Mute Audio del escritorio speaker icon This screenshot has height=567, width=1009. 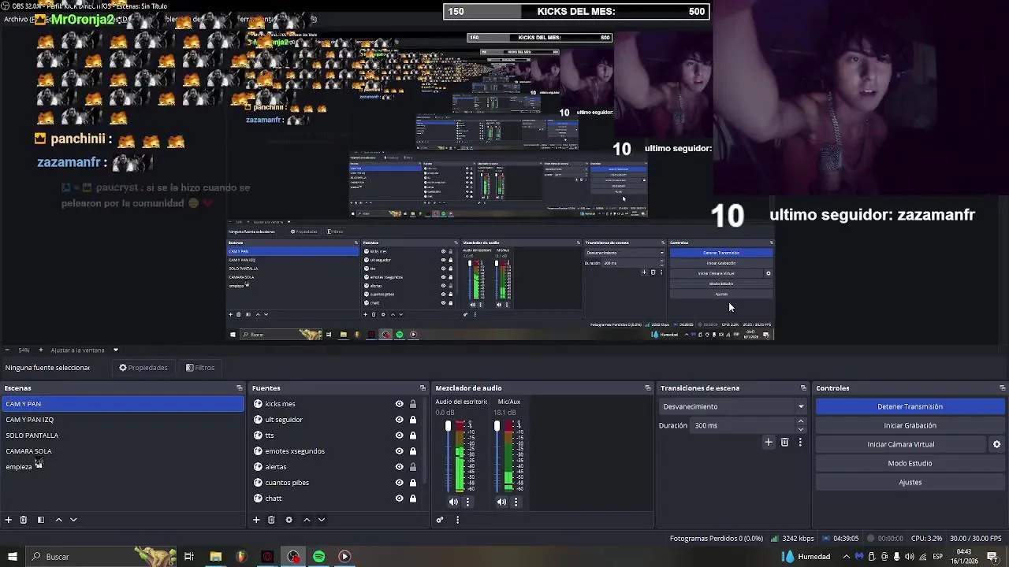(x=453, y=502)
